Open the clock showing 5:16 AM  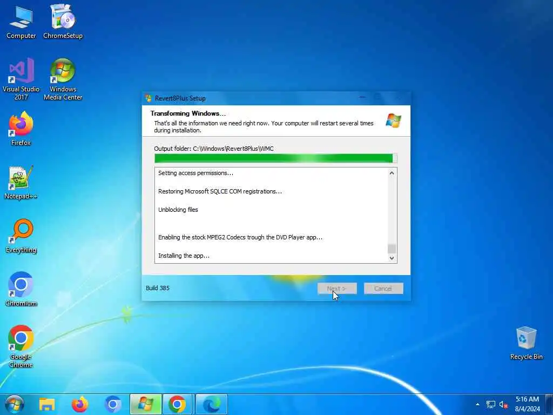tap(527, 404)
